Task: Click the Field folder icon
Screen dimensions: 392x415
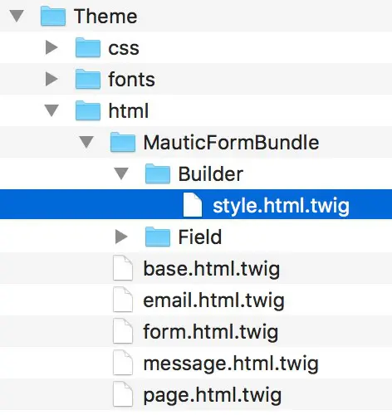Action: pyautogui.click(x=158, y=237)
